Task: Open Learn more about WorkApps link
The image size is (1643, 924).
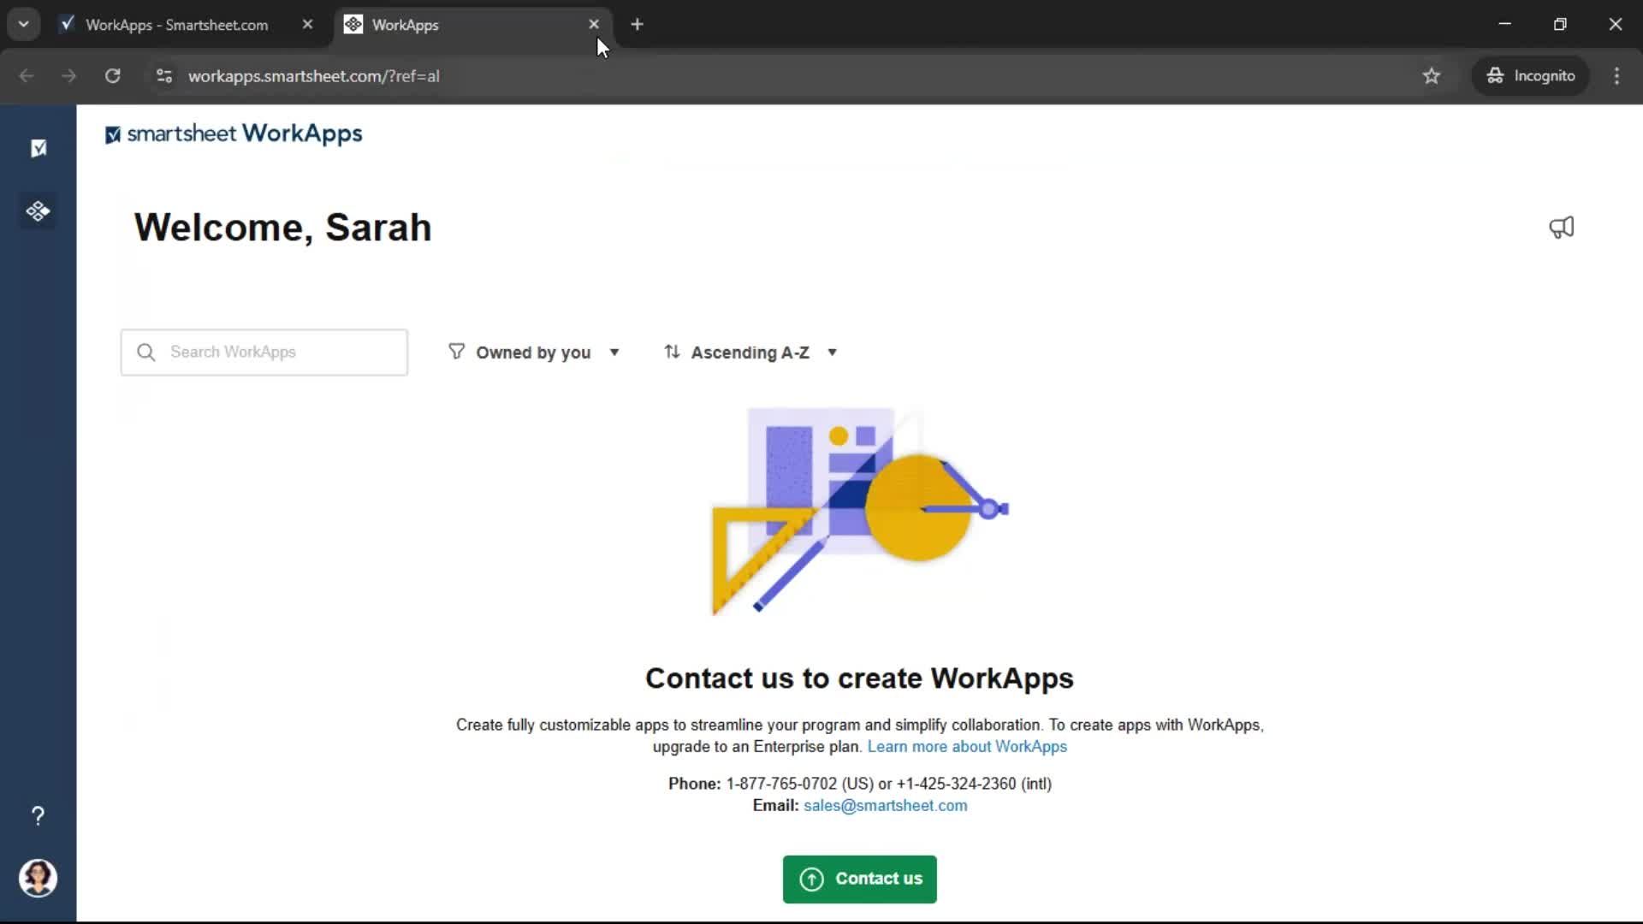Action: [x=967, y=747]
